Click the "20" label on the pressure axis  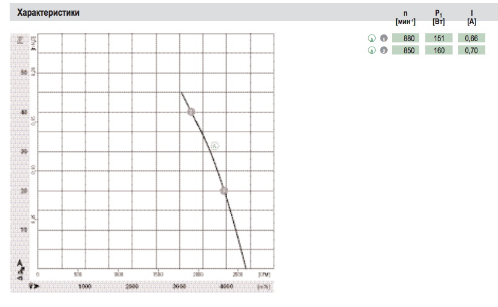pos(24,191)
